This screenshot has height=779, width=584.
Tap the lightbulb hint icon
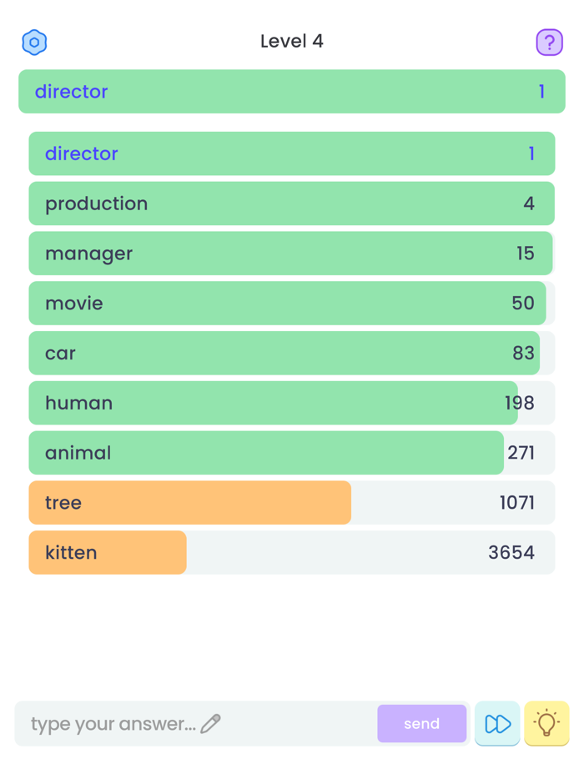coord(546,723)
